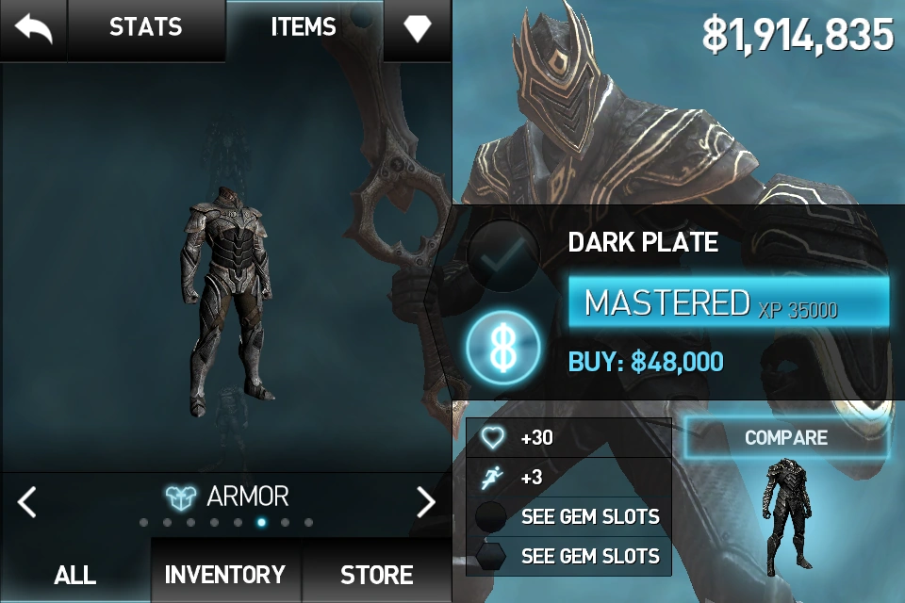Screen dimensions: 905x603
Task: Click the COMPARE button
Action: [786, 438]
